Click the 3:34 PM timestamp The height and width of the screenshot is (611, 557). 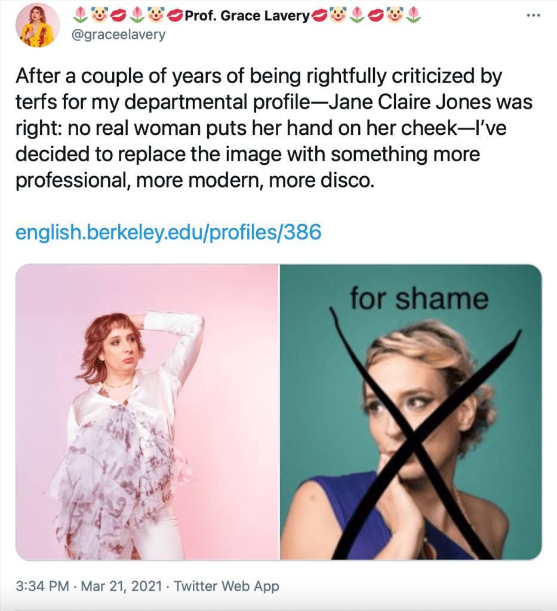click(42, 586)
